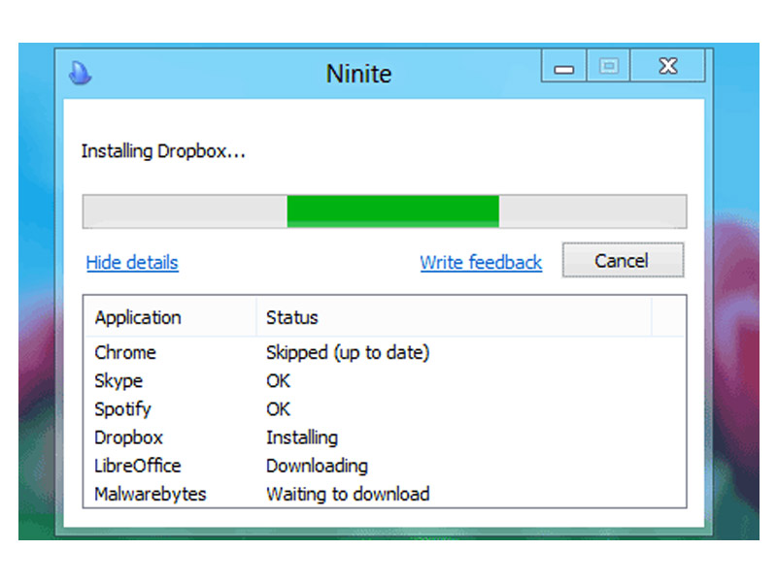Image resolution: width=777 pixels, height=582 pixels.
Task: Select the Malwarebytes row
Action: pos(385,494)
